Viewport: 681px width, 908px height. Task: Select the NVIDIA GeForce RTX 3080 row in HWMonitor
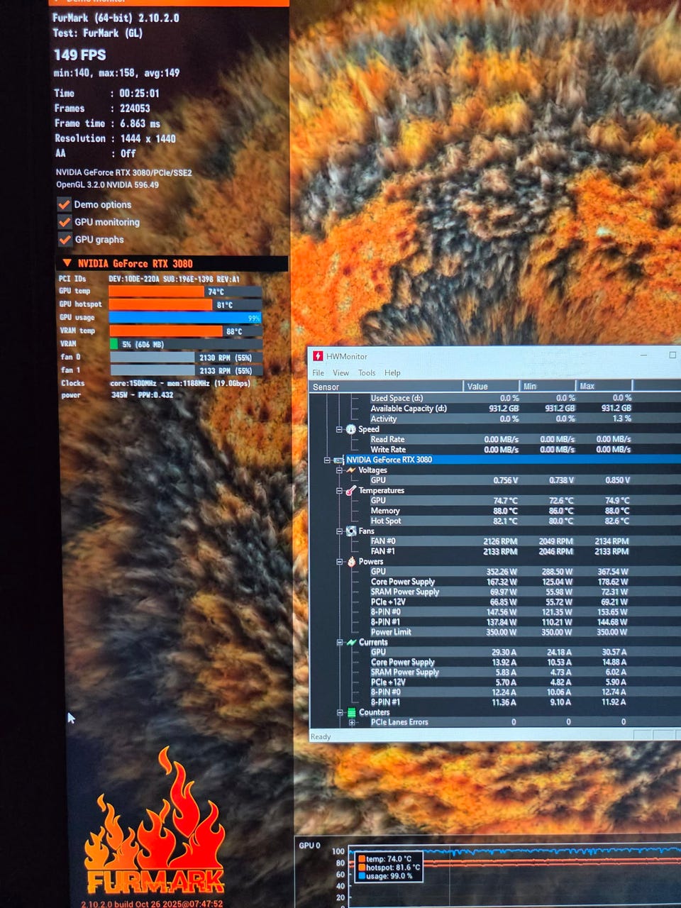pos(494,460)
